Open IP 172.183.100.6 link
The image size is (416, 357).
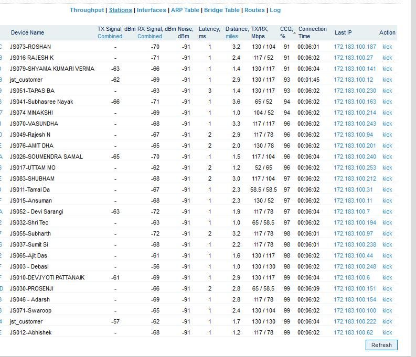352,277
